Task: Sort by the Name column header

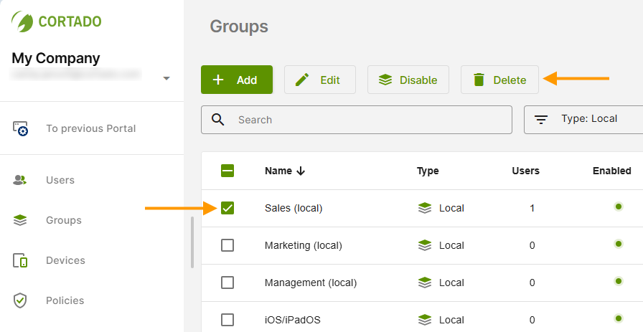Action: point(278,171)
